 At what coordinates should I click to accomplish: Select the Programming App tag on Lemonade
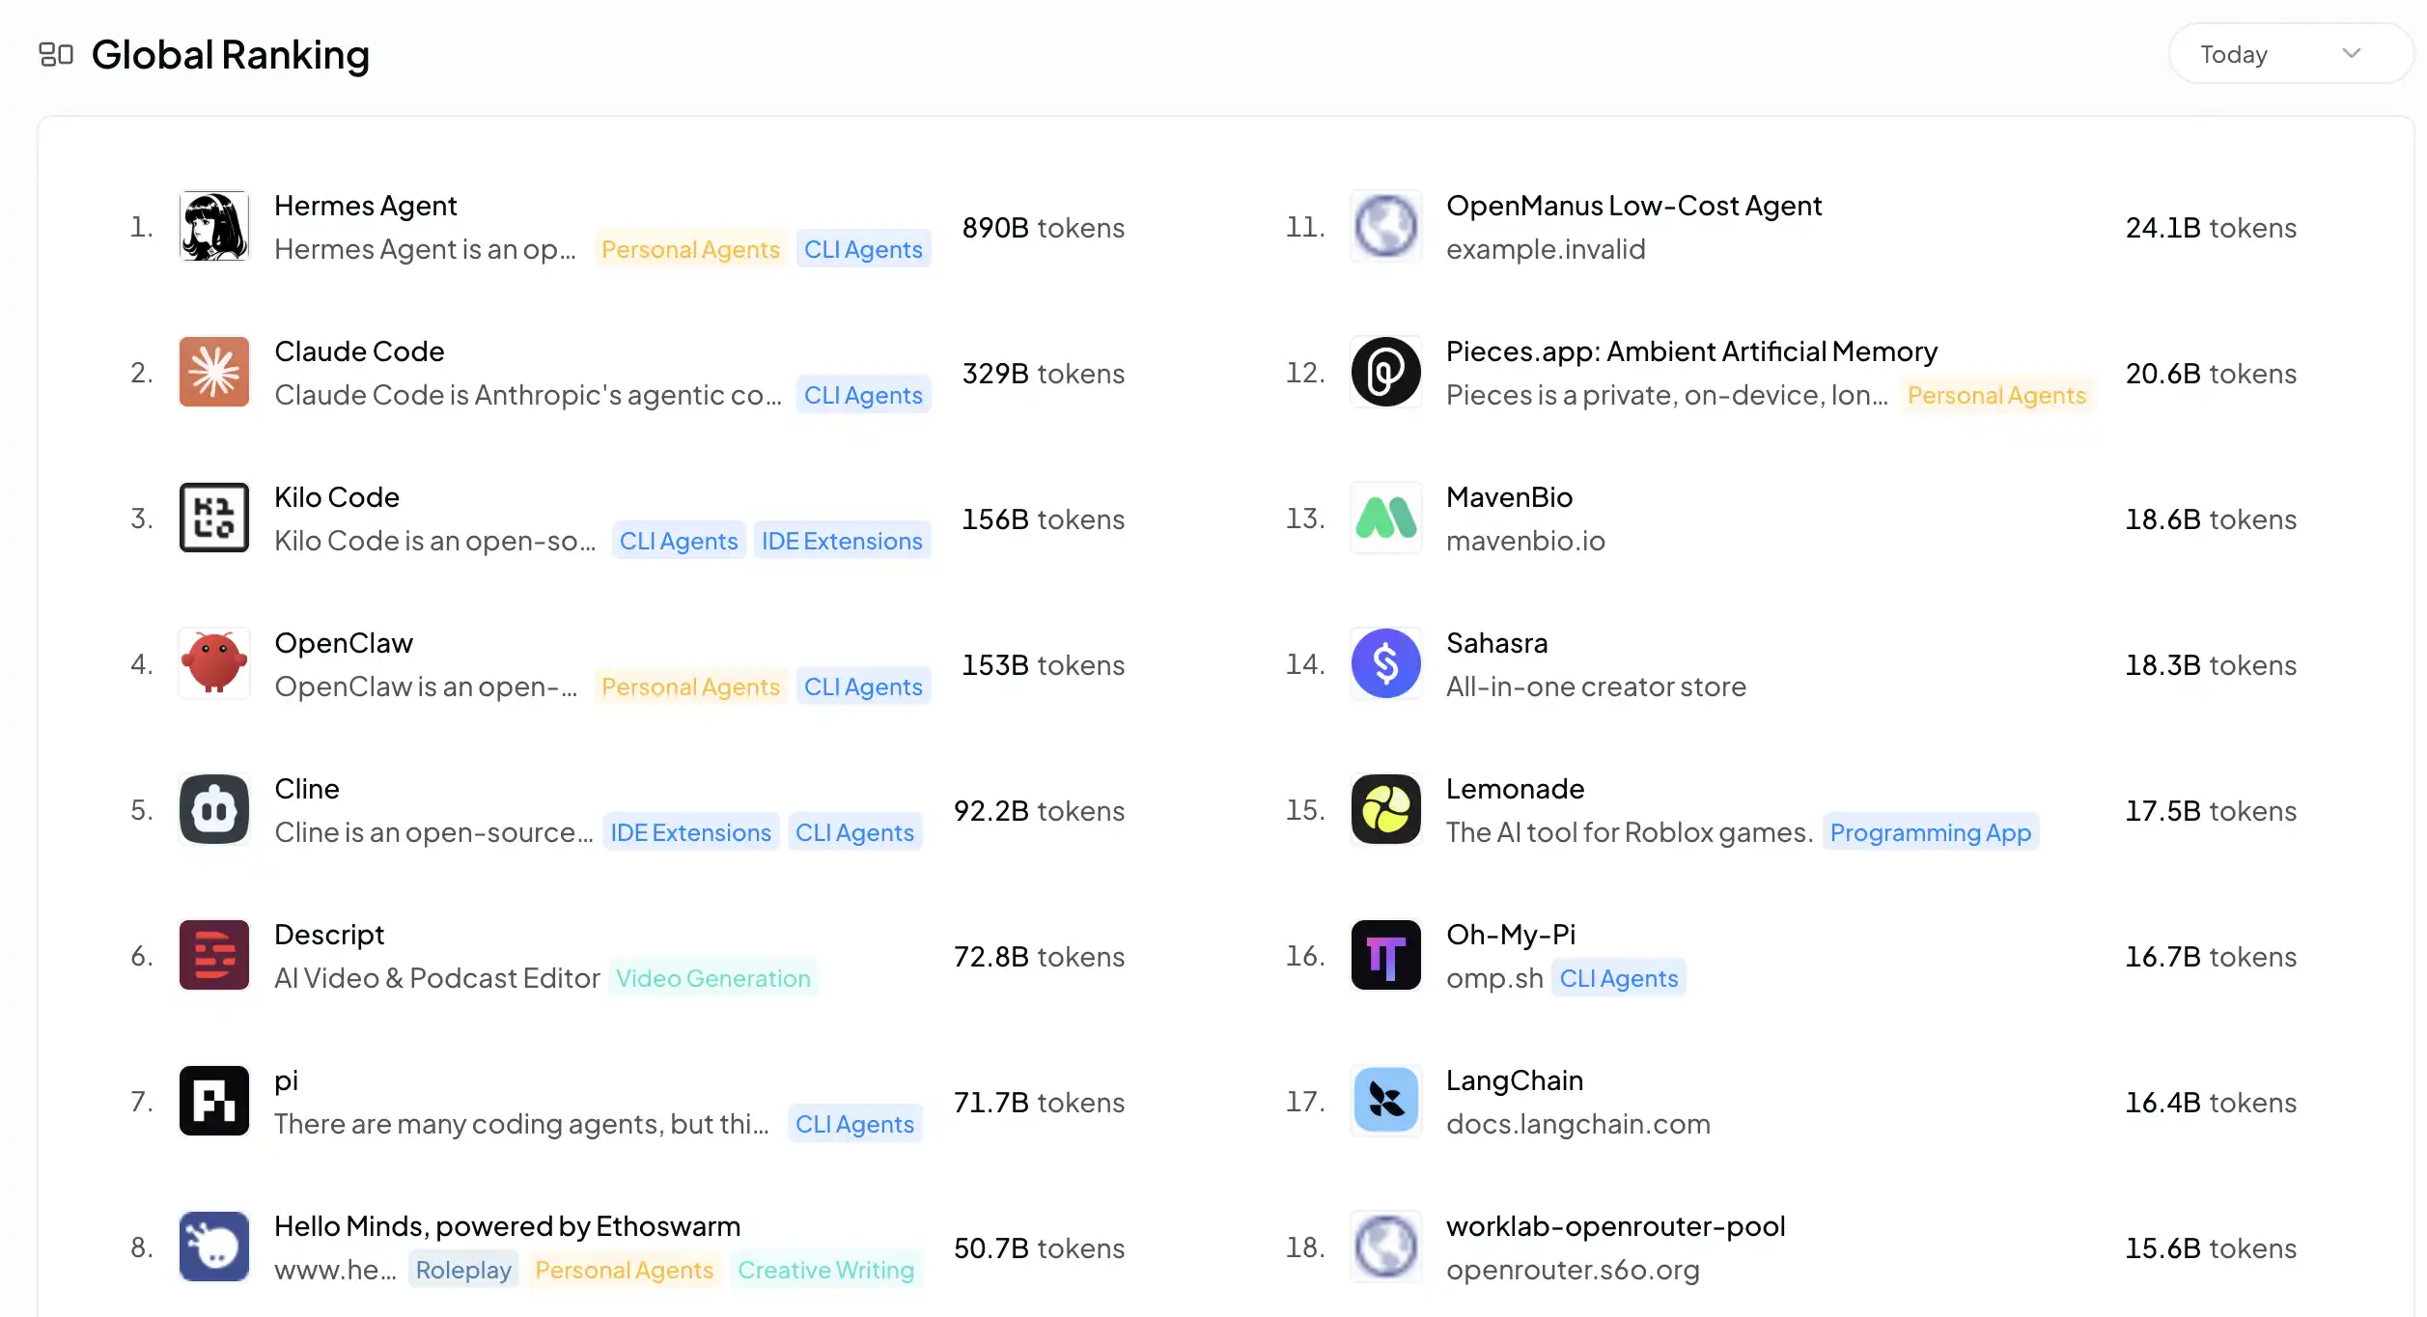point(1931,833)
